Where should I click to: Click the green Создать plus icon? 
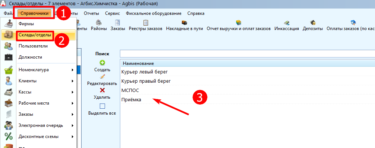pyautogui.click(x=102, y=63)
